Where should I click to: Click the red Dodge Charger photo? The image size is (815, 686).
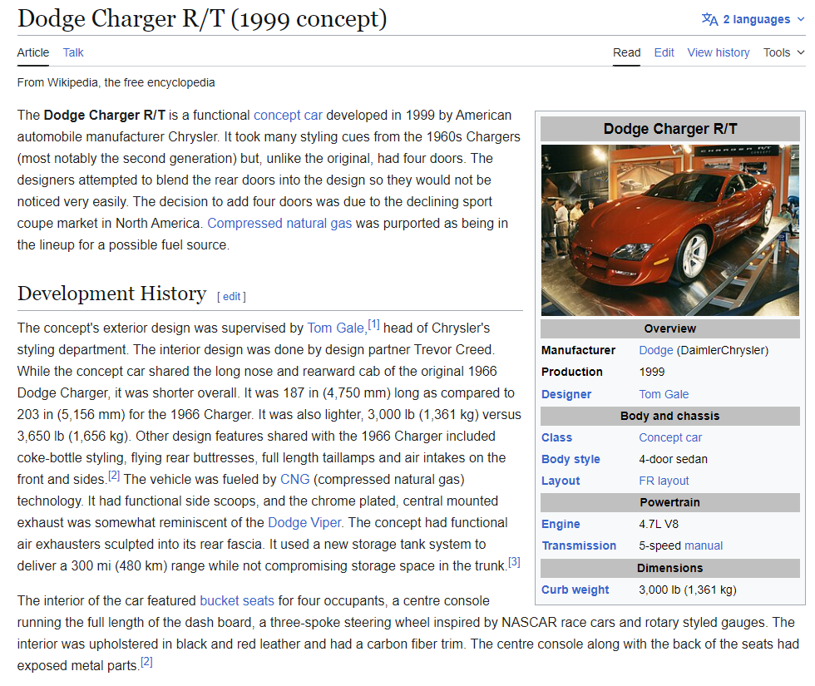pos(669,230)
